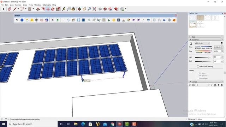Image resolution: width=226 pixels, height=127 pixels.
Task: Click the yellow sun Skelion icon
Action: tap(114, 20)
